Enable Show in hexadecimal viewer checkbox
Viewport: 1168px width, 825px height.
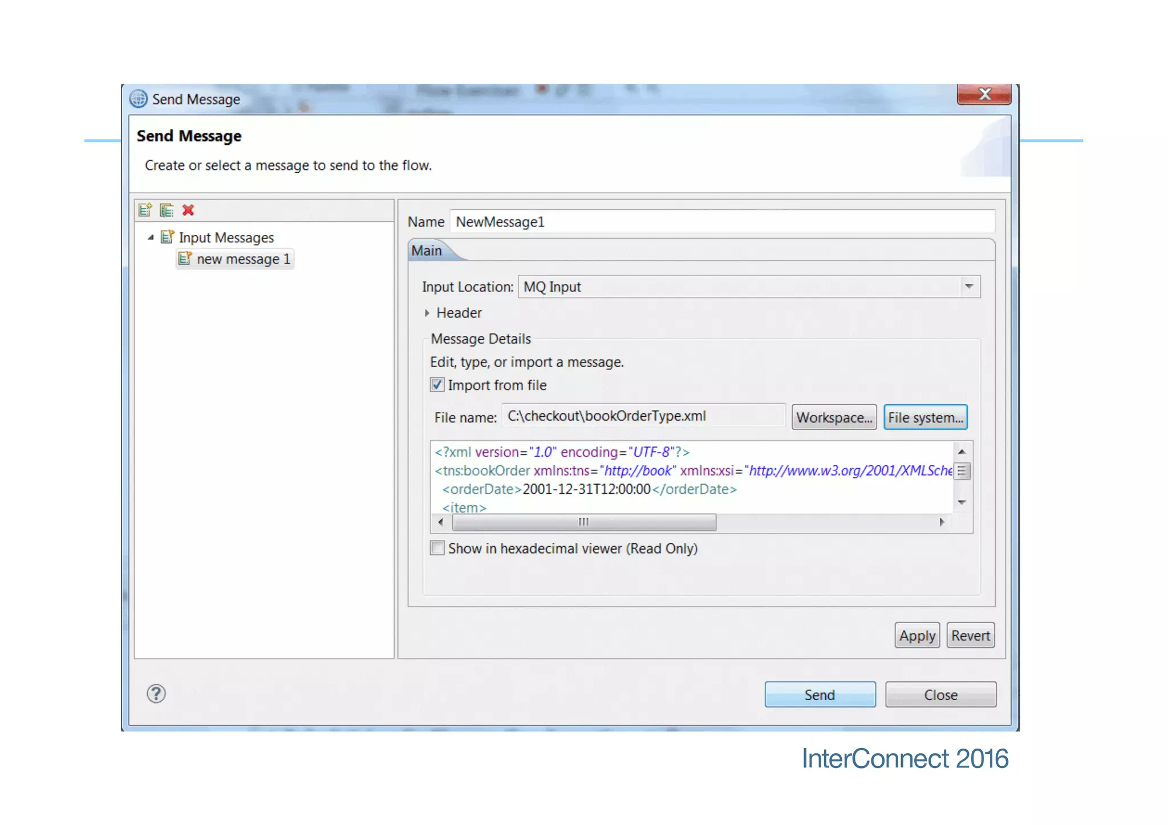pos(437,548)
